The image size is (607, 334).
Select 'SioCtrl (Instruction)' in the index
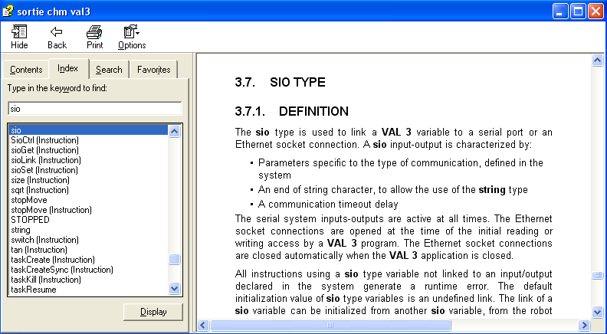tap(88, 140)
